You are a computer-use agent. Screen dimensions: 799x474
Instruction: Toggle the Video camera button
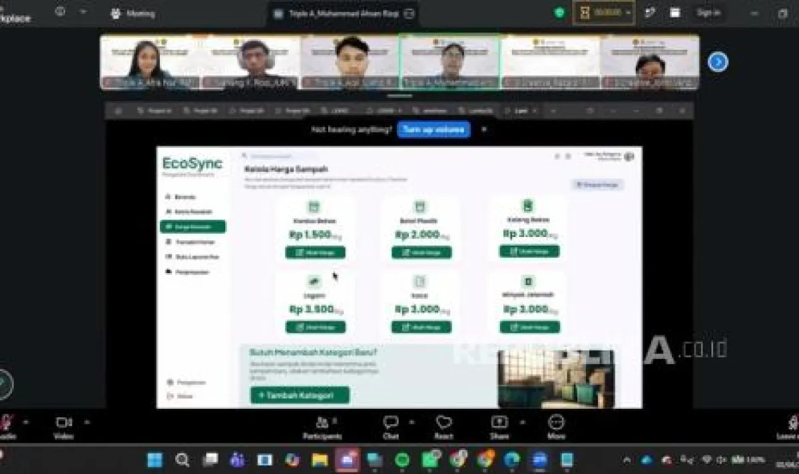(x=63, y=427)
